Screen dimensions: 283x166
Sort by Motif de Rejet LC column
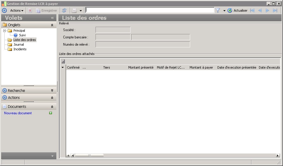tap(171, 67)
